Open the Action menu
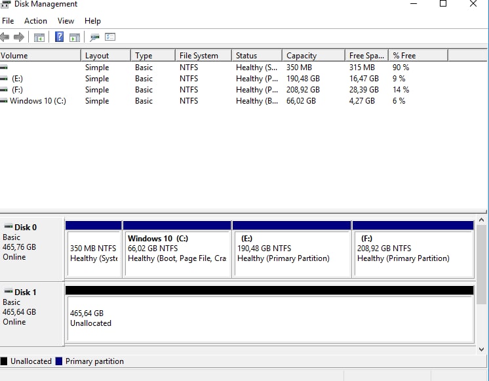The width and height of the screenshot is (489, 381). point(35,21)
